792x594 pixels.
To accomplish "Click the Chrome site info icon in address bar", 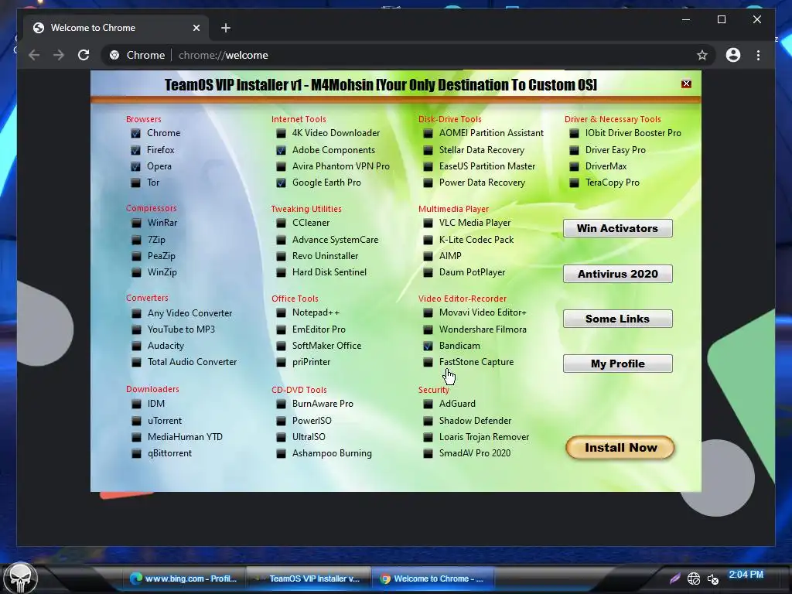I will pos(114,55).
